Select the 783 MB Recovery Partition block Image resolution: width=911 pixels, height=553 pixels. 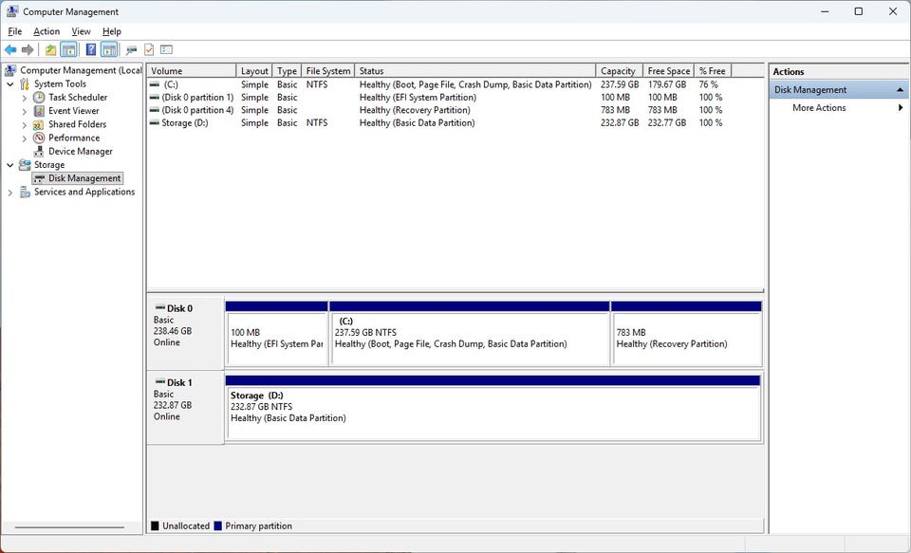click(685, 338)
